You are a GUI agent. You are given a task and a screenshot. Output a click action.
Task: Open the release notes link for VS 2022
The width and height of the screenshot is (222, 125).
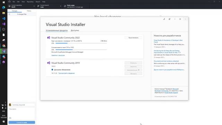click(x=58, y=56)
